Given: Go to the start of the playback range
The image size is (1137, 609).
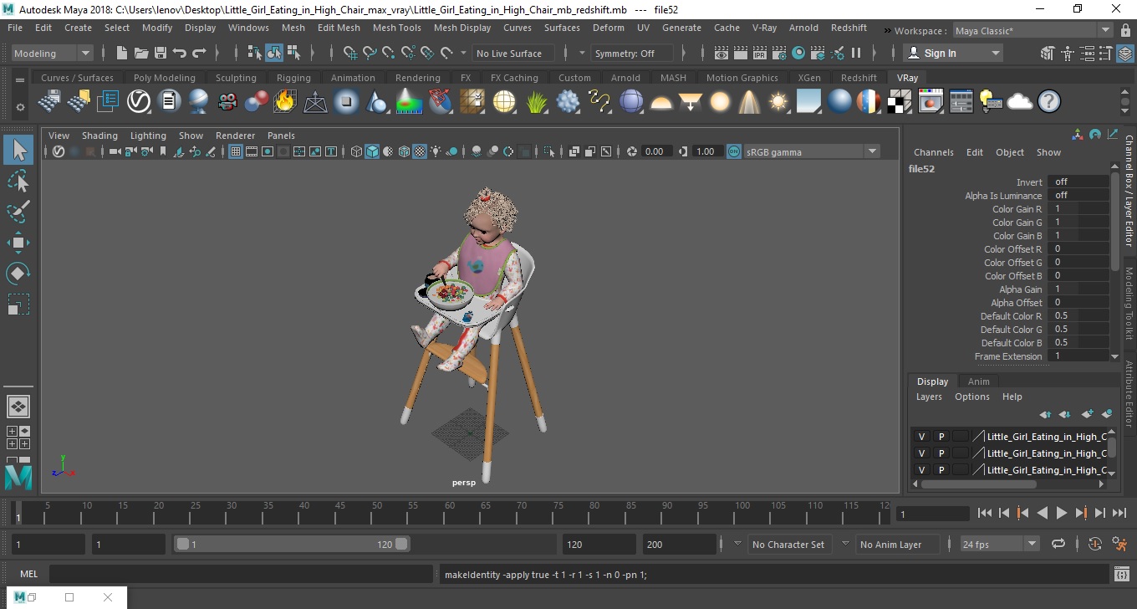Looking at the screenshot, I should coord(985,513).
